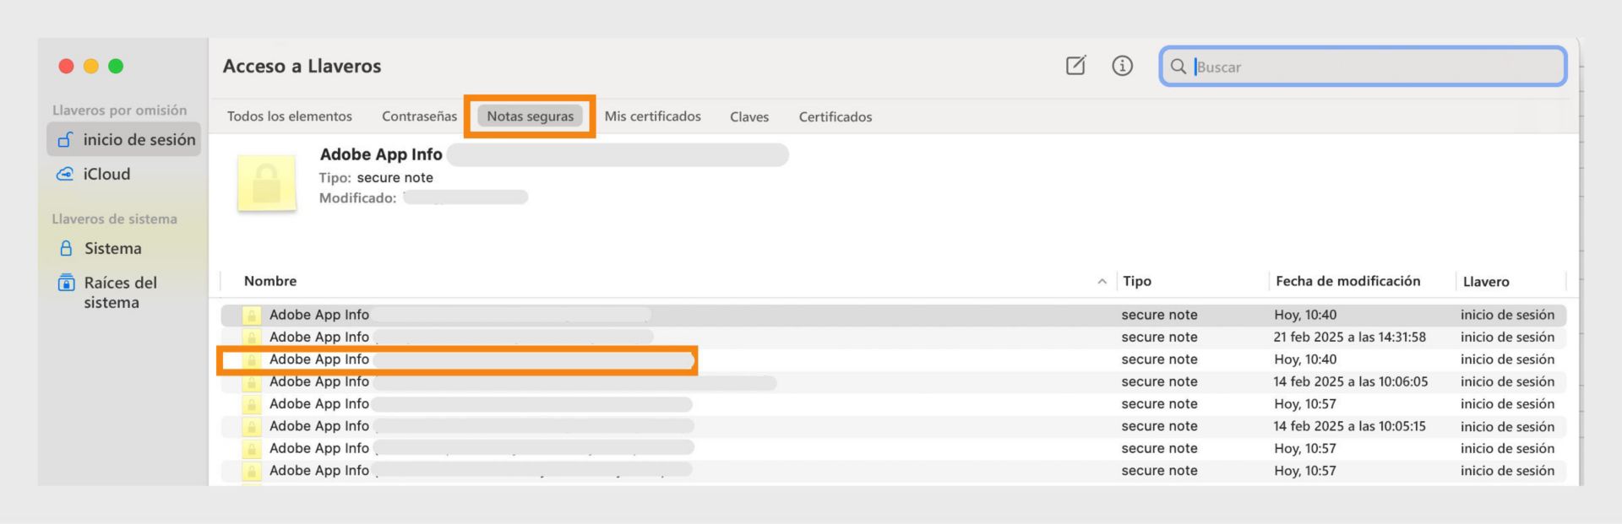Select the date cell "14 feb 2025 a las 10:05:15"

tap(1350, 427)
